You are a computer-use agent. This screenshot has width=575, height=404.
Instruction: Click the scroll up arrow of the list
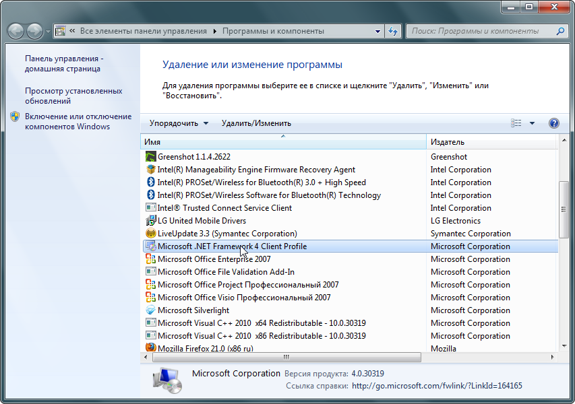point(564,140)
